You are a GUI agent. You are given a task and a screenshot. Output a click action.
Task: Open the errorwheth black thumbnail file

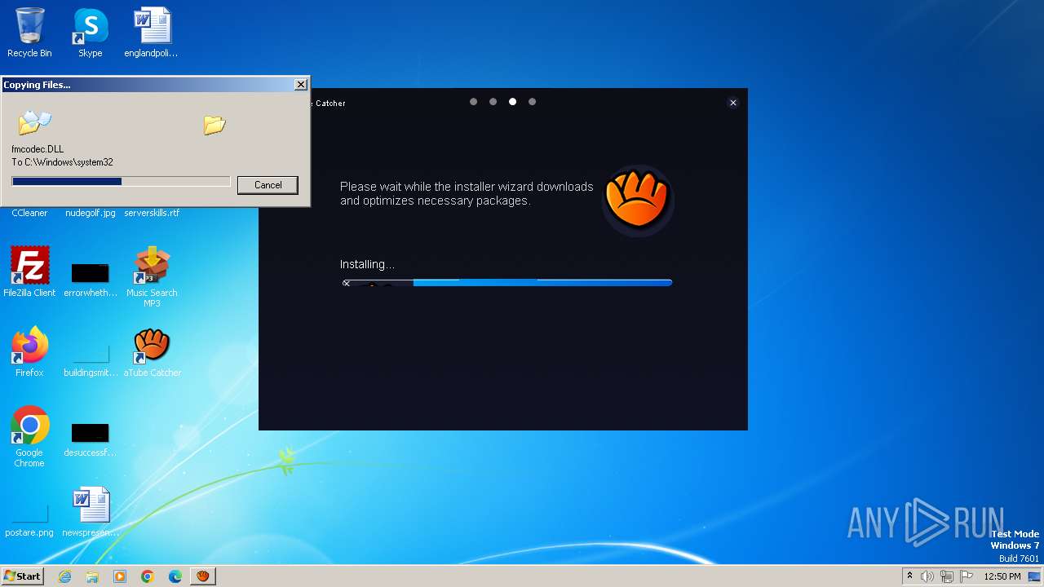pos(90,280)
